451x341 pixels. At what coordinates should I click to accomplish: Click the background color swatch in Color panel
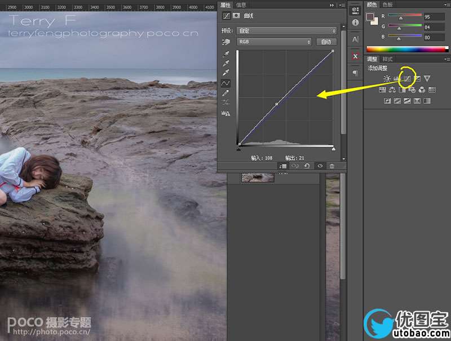pyautogui.click(x=375, y=21)
